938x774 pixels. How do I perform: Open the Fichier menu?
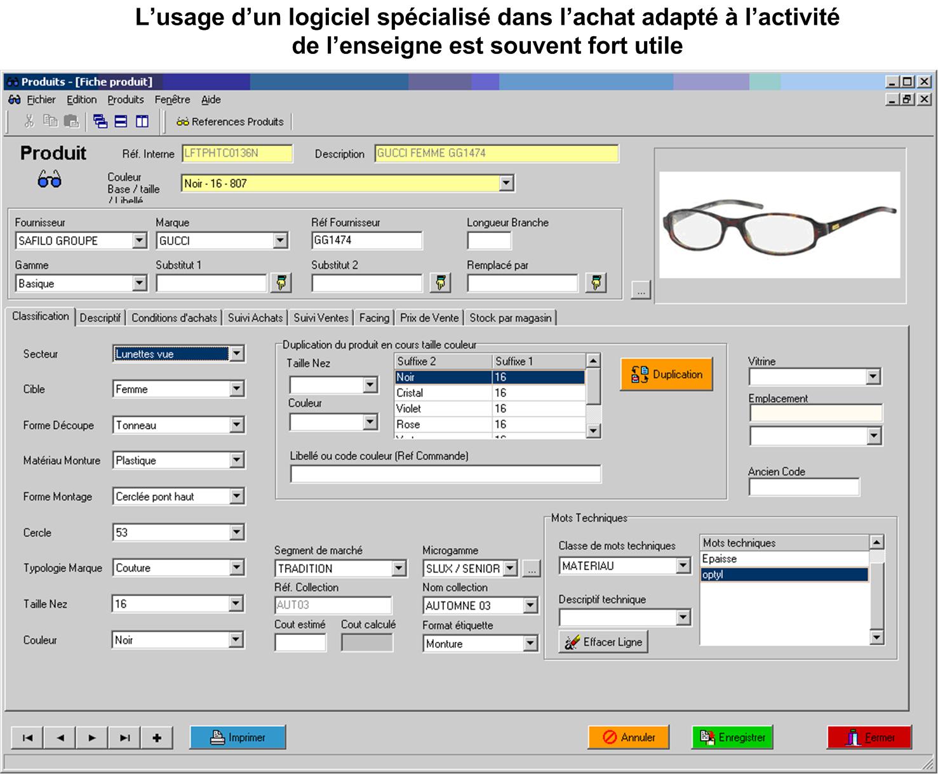pyautogui.click(x=41, y=100)
